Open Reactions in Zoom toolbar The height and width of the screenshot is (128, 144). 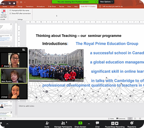(132, 124)
